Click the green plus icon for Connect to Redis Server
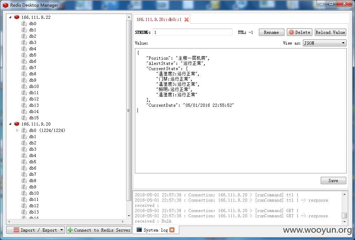The width and height of the screenshot is (355, 240). pos(70,230)
